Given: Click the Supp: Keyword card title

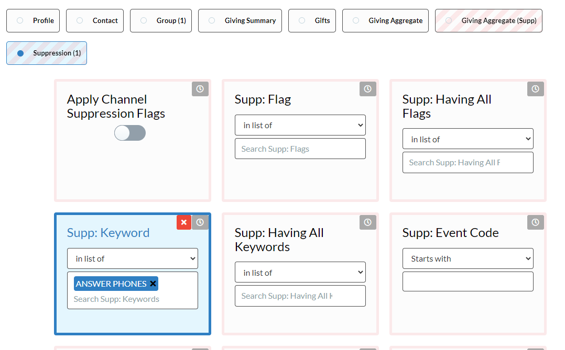Looking at the screenshot, I should (108, 233).
